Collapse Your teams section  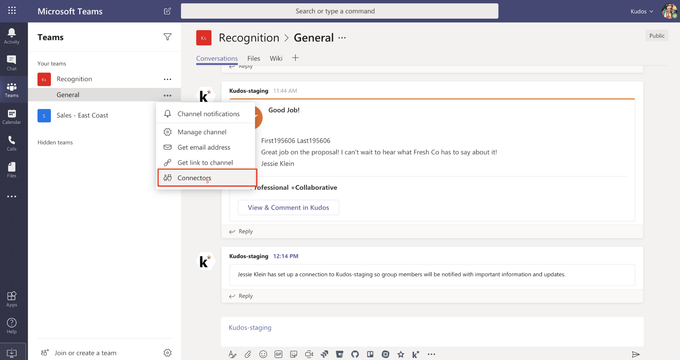tap(52, 63)
